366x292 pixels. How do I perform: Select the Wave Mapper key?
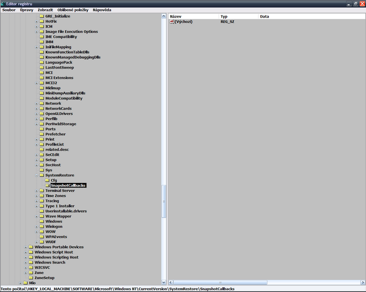(x=59, y=216)
